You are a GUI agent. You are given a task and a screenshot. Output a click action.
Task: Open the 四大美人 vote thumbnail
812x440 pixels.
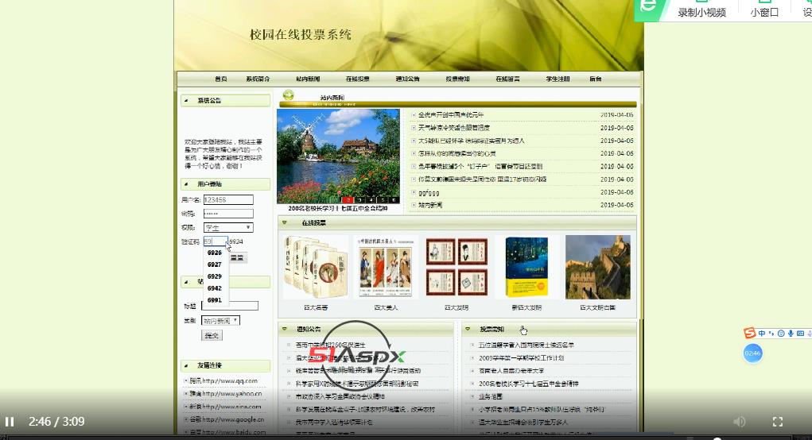[386, 268]
